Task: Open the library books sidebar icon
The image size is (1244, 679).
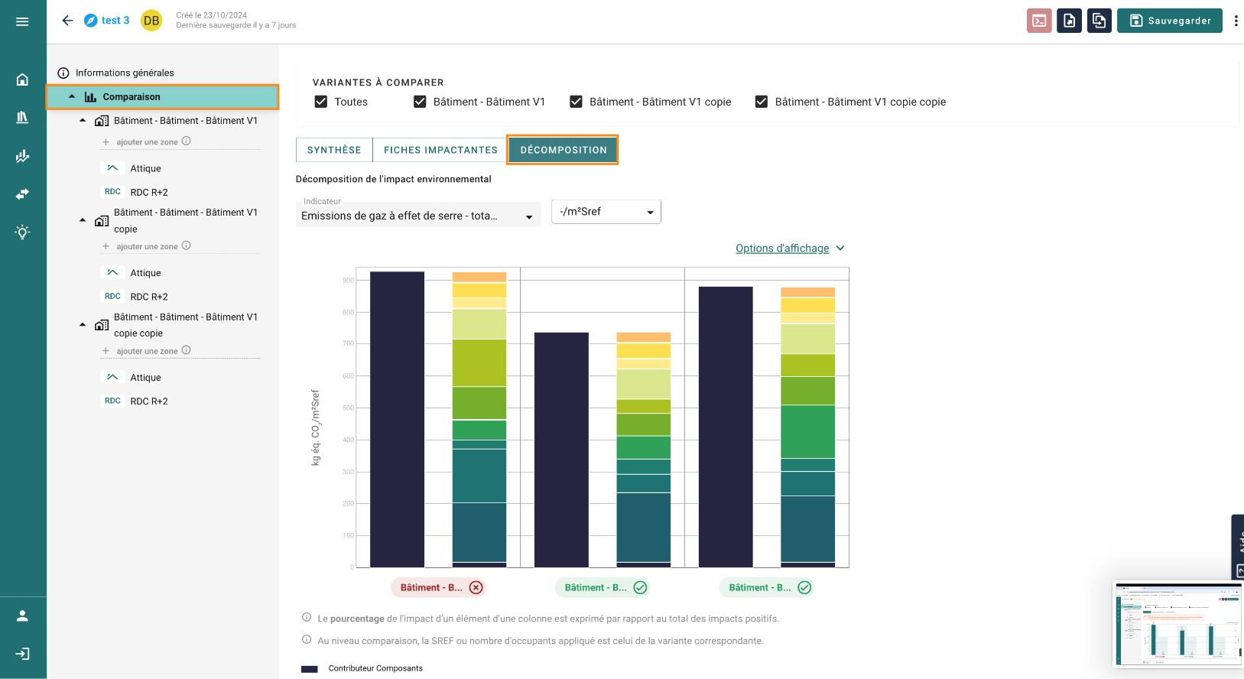Action: pyautogui.click(x=22, y=117)
